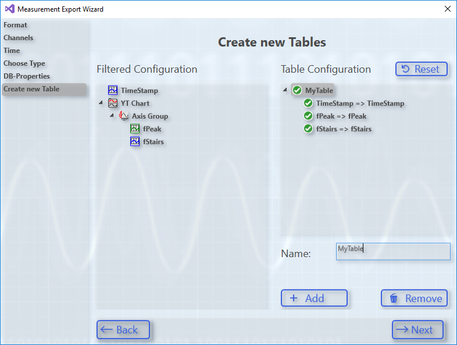Click the TimeStamp channel icon

113,90
